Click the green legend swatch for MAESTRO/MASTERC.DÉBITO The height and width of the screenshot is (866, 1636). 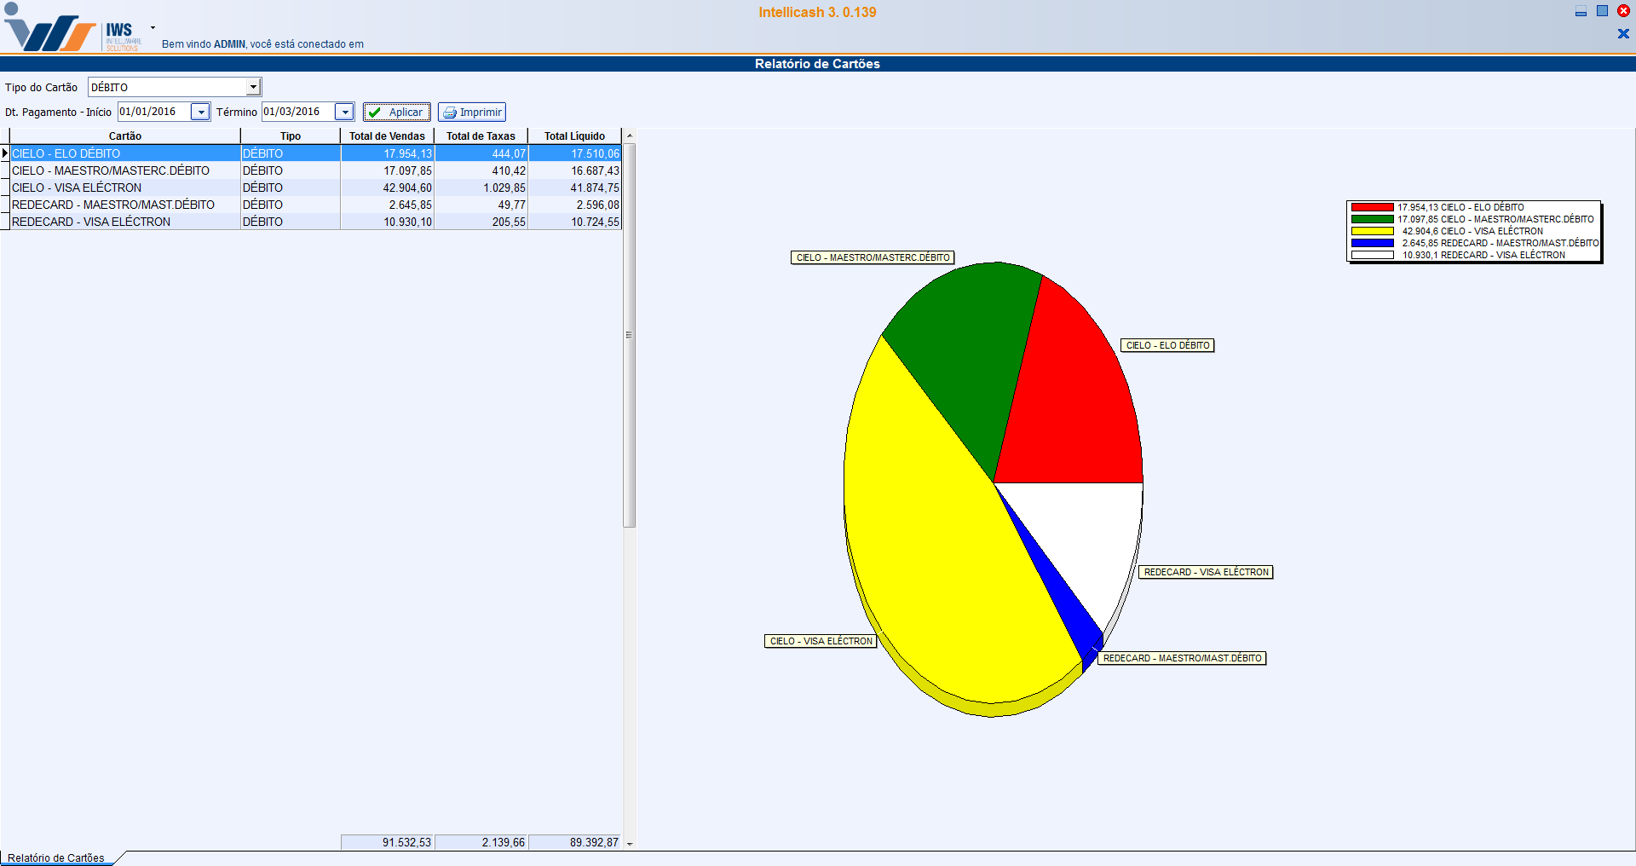1372,219
